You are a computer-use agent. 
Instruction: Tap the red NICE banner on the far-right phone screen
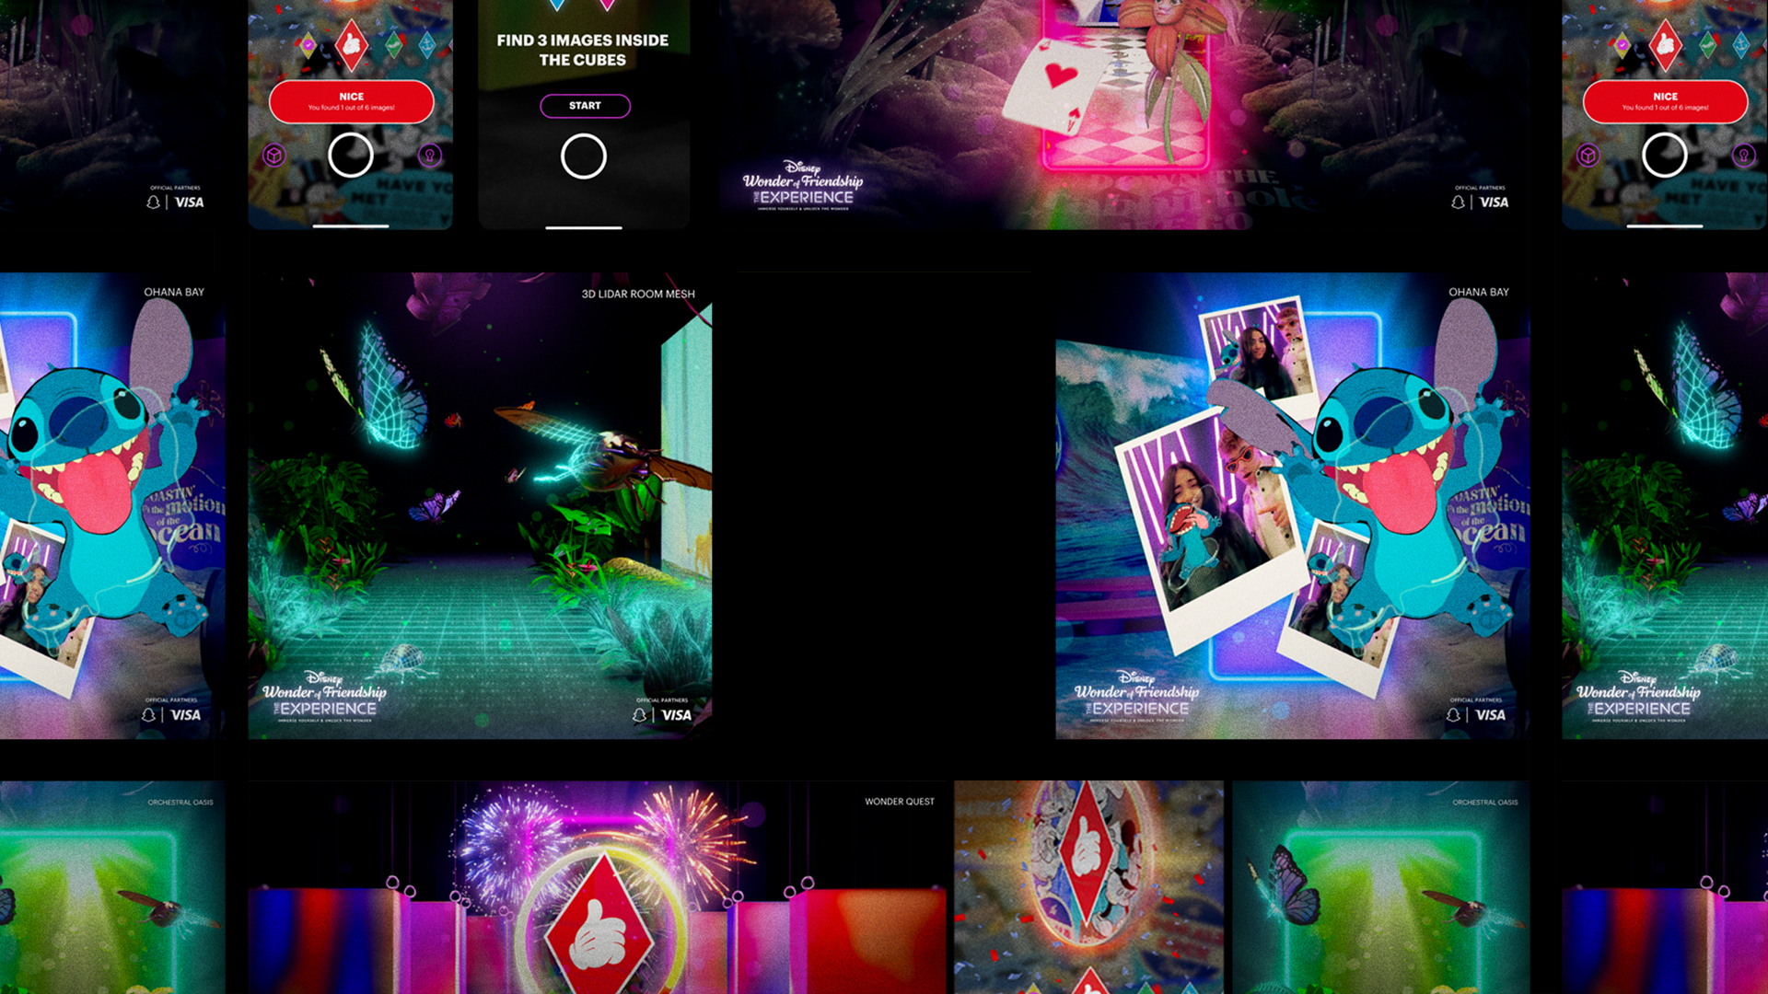coord(1665,101)
